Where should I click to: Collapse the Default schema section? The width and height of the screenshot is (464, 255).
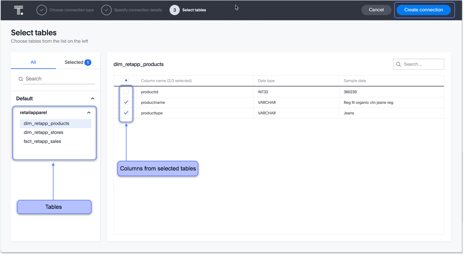[93, 98]
